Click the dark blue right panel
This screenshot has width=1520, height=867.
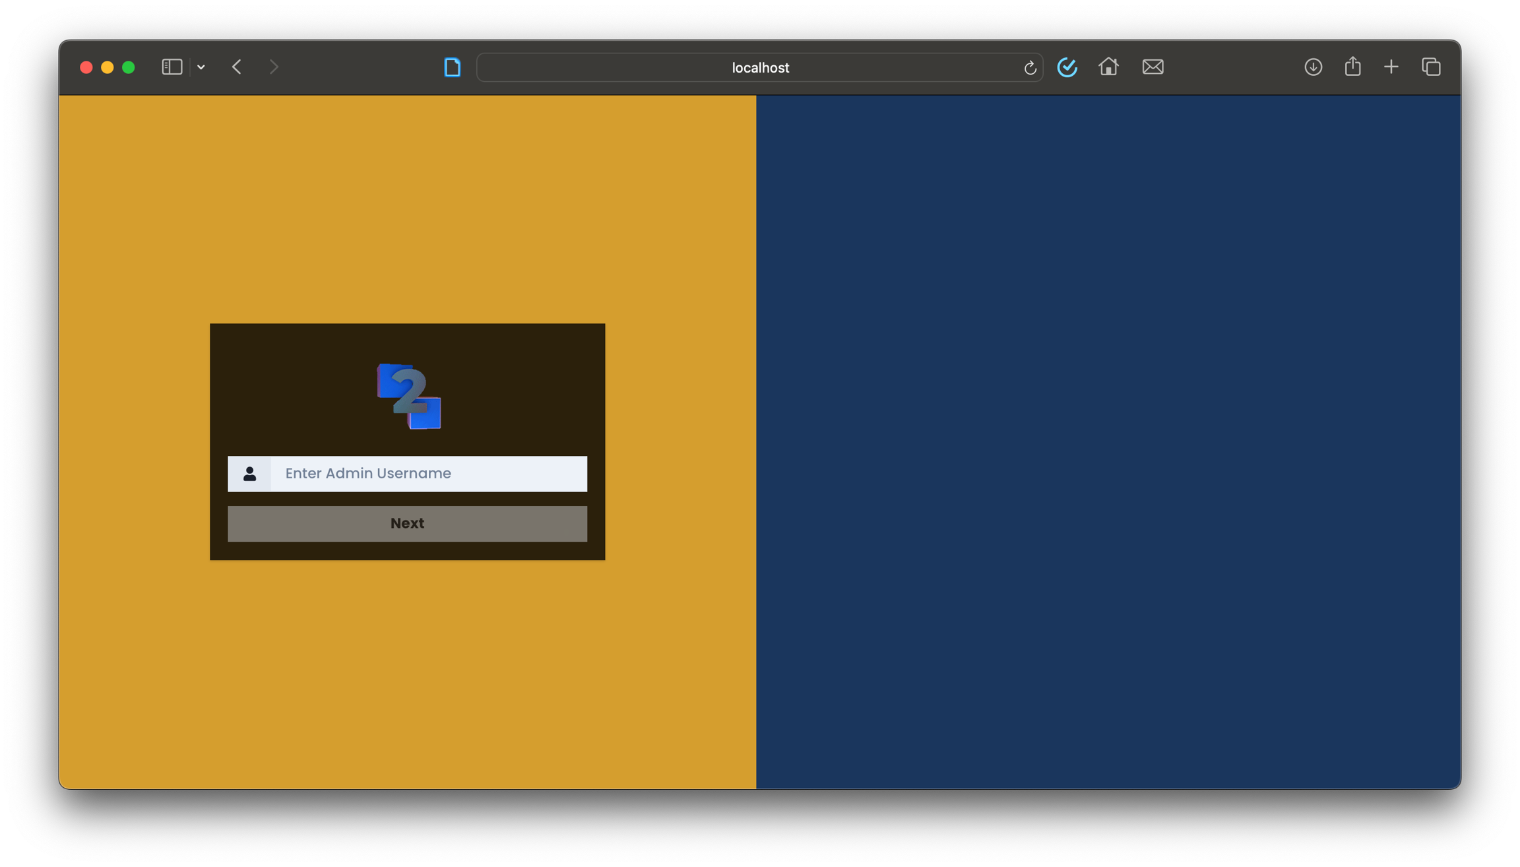coord(1108,441)
